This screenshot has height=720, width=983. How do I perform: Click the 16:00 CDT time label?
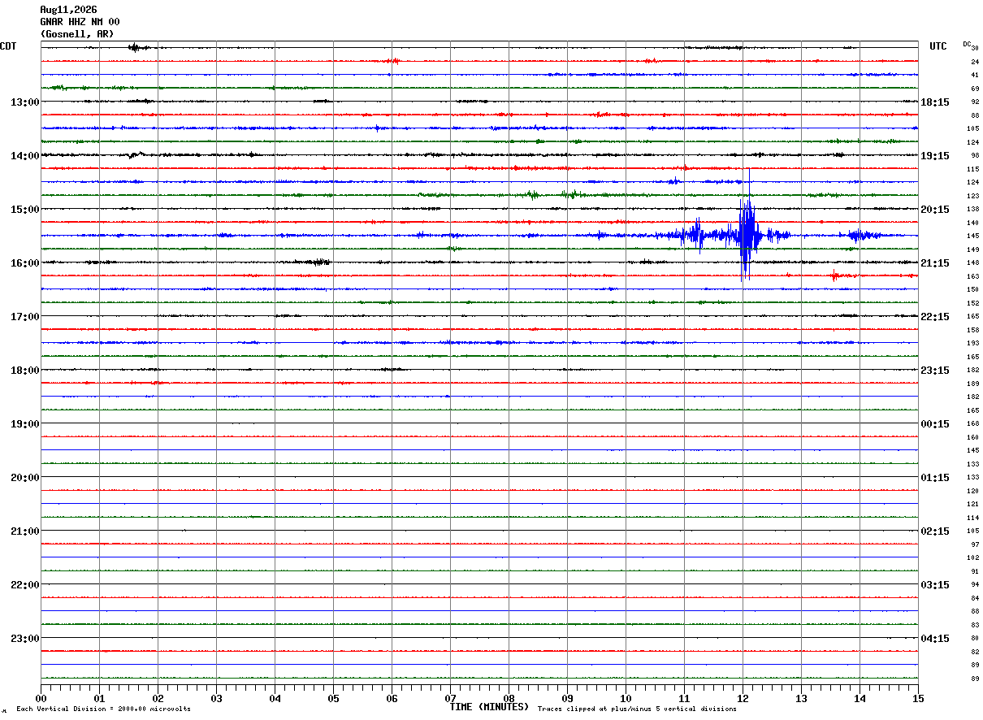pyautogui.click(x=24, y=263)
